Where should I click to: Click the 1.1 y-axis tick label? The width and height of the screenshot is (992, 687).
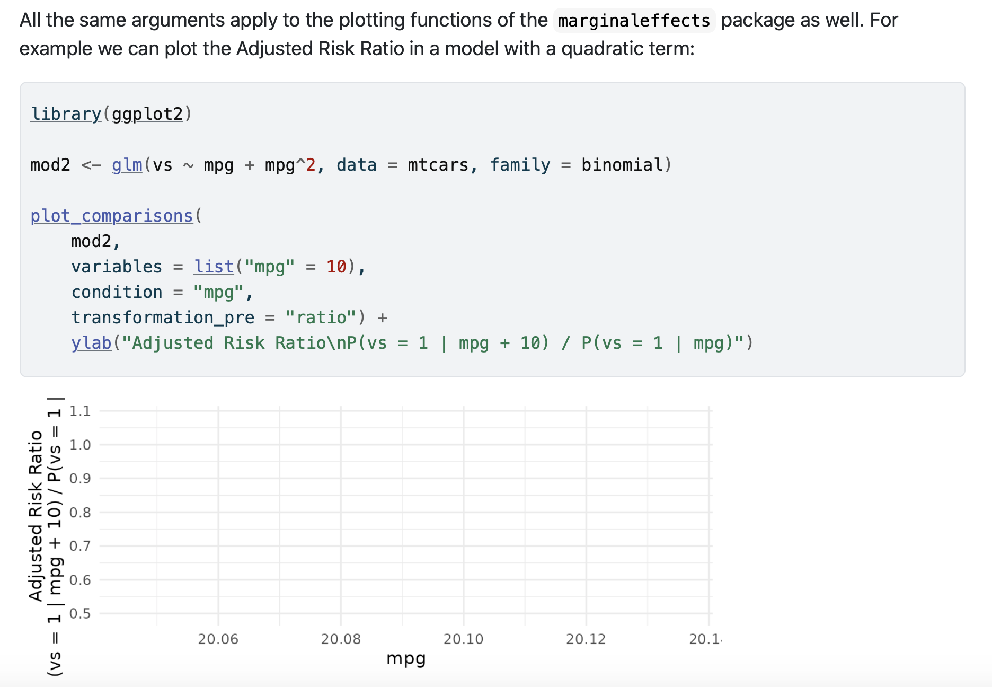click(80, 411)
